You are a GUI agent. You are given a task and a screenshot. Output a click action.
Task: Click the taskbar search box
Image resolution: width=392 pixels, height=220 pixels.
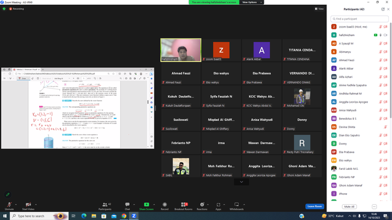pos(39,216)
